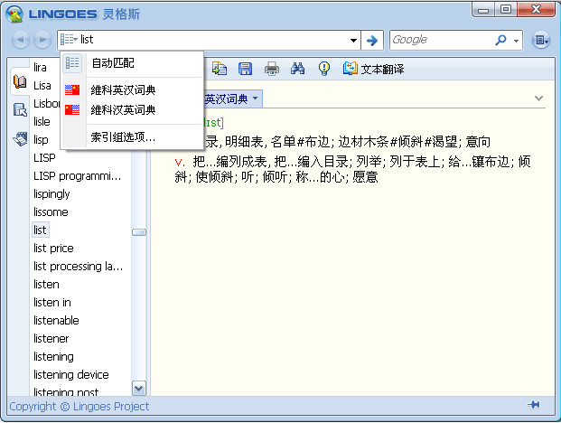The width and height of the screenshot is (561, 423).
Task: Click the print icon
Action: (272, 69)
